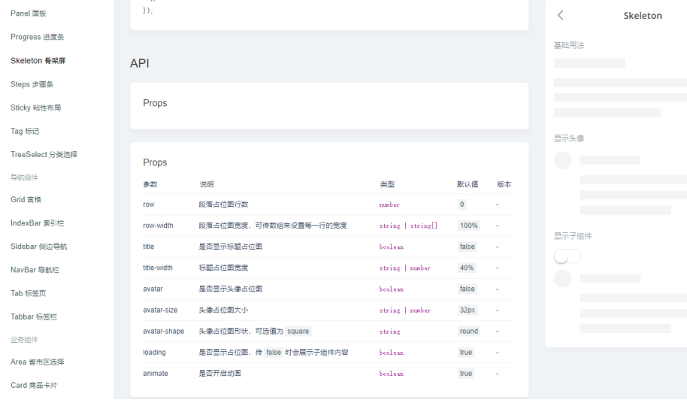
Task: Go to IndexBar 索引栏 page
Action: coord(38,223)
